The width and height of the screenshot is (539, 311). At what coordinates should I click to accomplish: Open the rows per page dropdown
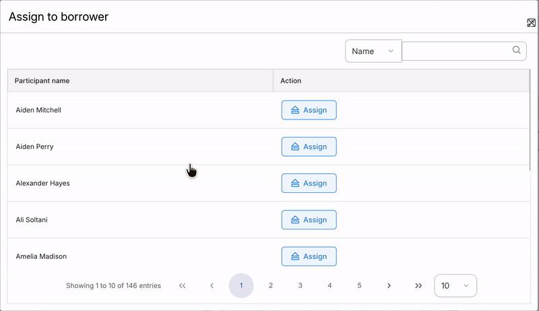455,285
